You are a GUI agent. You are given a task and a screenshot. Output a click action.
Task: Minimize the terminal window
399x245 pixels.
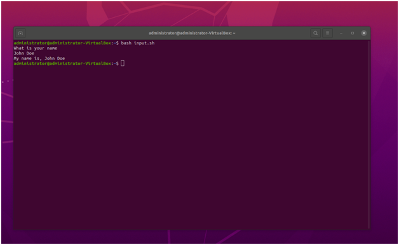tap(341, 33)
